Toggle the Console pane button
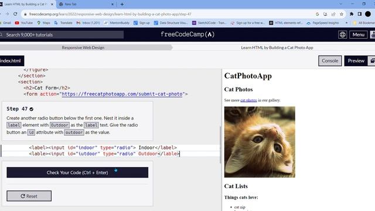 [330, 61]
